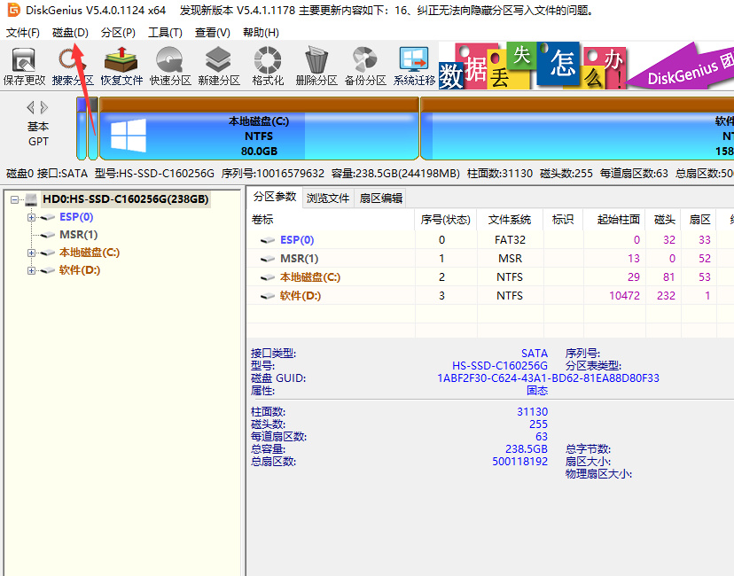Expand the ESP(0) tree node
Image resolution: width=734 pixels, height=576 pixels.
point(32,217)
